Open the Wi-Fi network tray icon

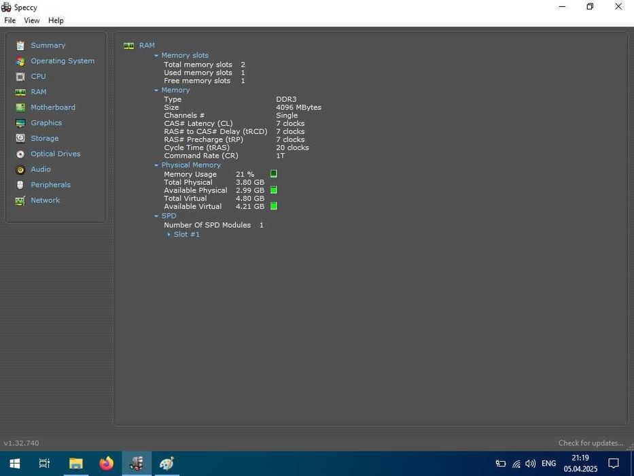click(516, 464)
